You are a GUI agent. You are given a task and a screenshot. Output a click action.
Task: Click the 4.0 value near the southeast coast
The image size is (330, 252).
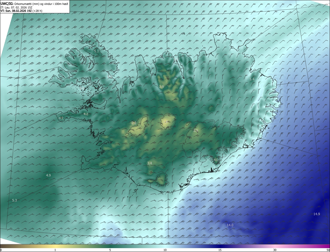coord(216,160)
